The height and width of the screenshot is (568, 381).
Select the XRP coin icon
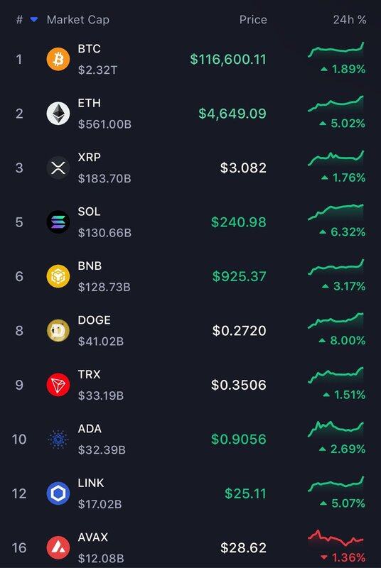click(58, 168)
